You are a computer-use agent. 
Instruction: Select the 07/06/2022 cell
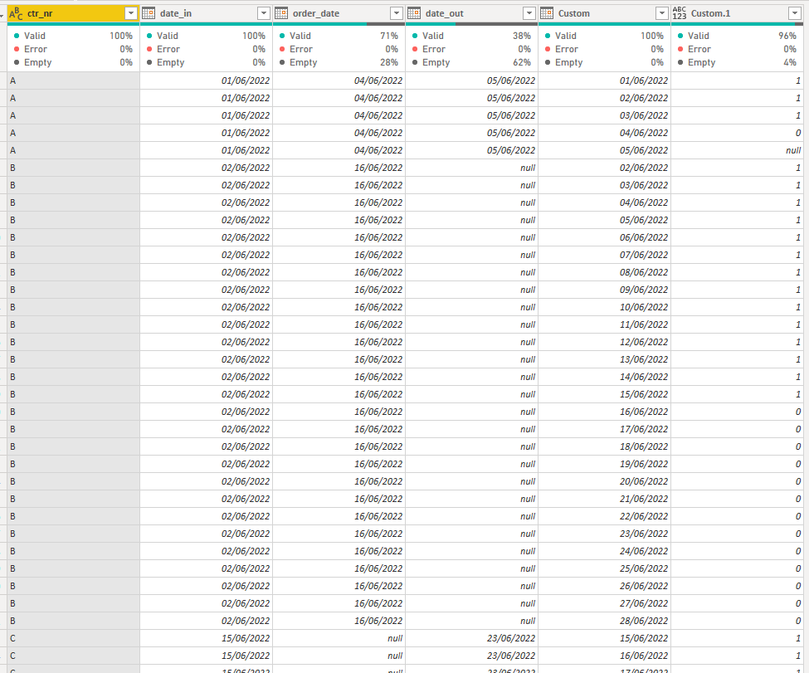pyautogui.click(x=604, y=255)
